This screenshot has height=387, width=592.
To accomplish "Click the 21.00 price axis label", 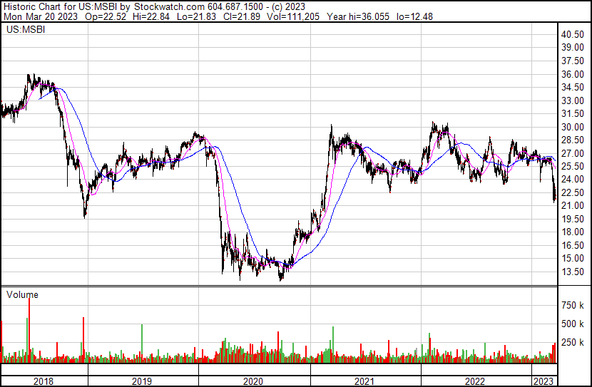I will (x=573, y=206).
